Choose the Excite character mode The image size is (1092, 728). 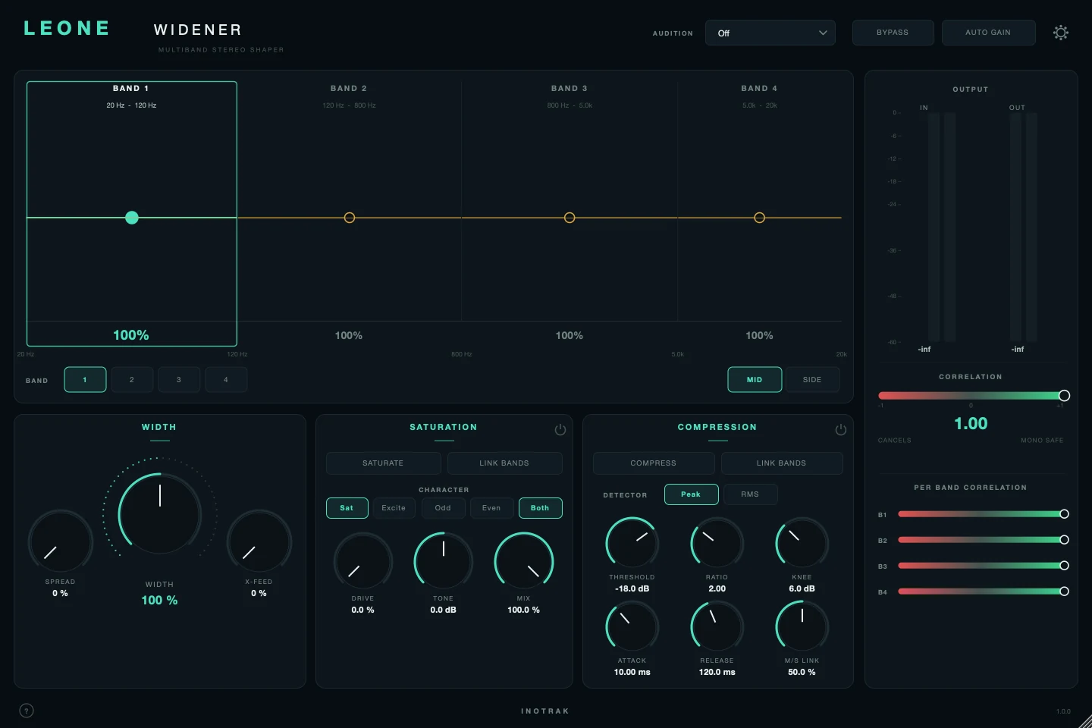[x=394, y=508]
